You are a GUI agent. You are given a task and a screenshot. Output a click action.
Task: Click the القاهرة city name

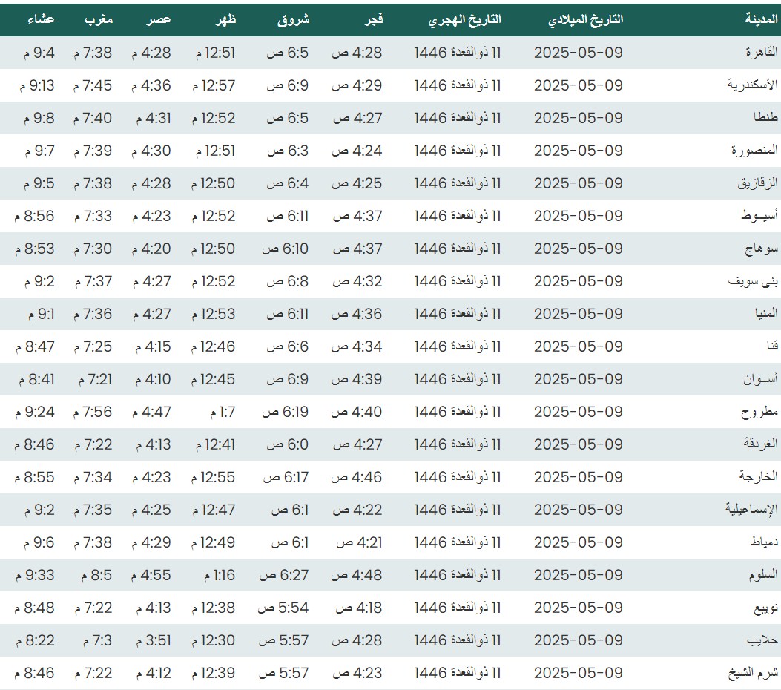tap(760, 53)
